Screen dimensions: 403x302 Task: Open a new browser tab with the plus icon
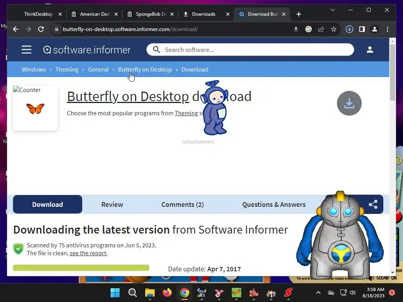(298, 14)
